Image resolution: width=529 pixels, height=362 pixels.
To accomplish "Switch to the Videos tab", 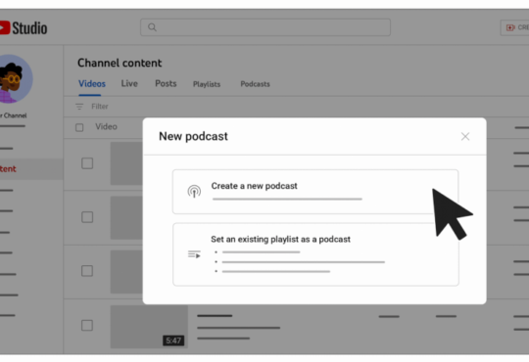I will pos(92,83).
